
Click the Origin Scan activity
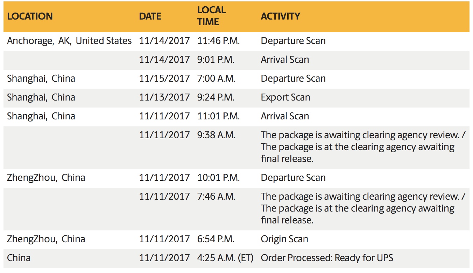[x=284, y=239]
